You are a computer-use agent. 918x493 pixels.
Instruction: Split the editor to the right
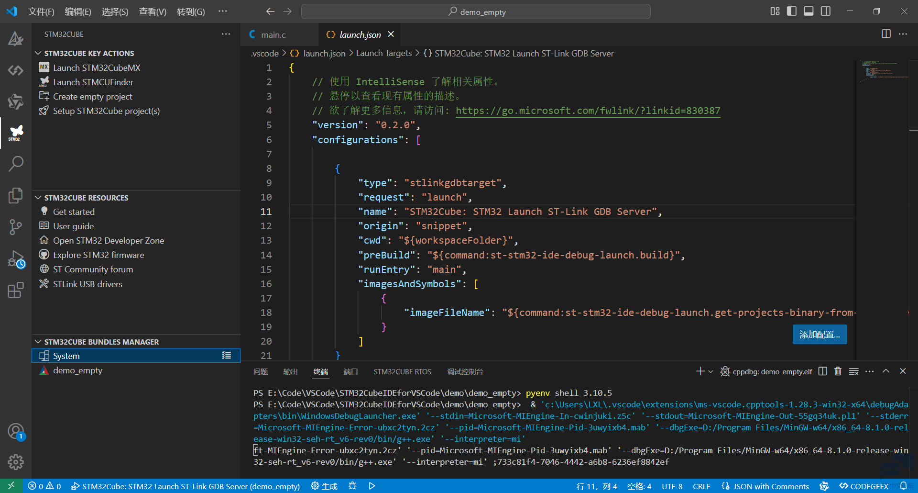886,34
